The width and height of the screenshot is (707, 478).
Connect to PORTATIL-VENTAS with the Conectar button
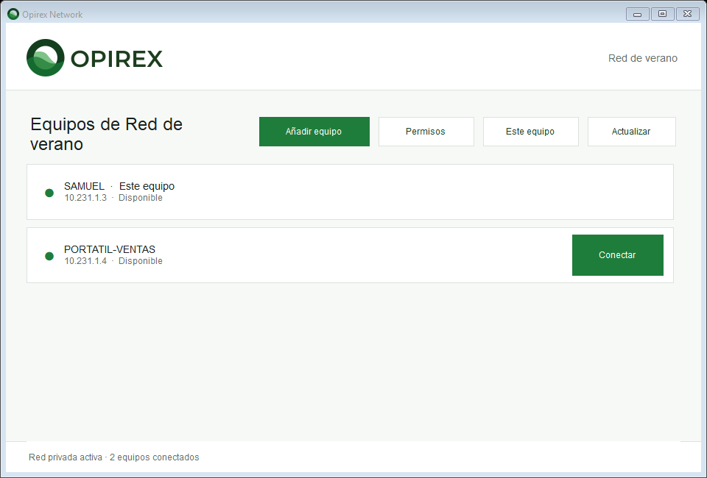click(x=618, y=255)
